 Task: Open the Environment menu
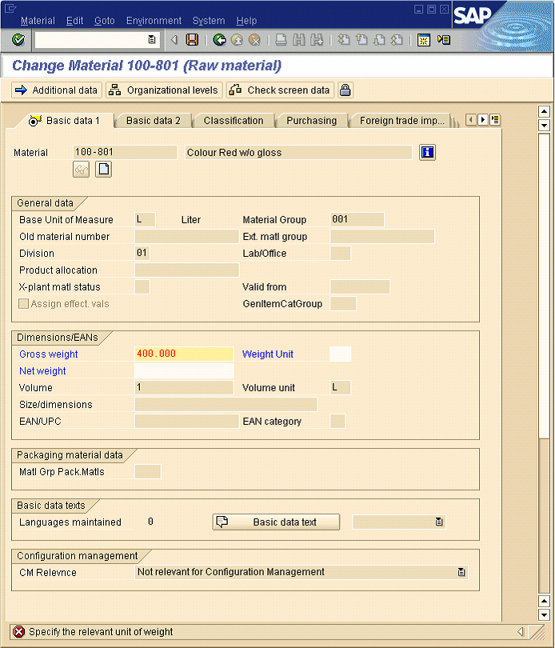(x=154, y=21)
